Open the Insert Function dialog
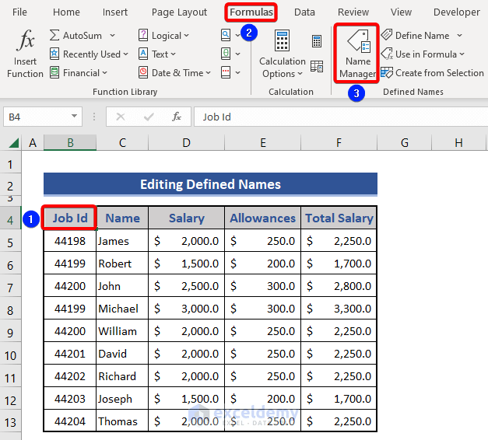This screenshot has width=488, height=440. pos(25,54)
